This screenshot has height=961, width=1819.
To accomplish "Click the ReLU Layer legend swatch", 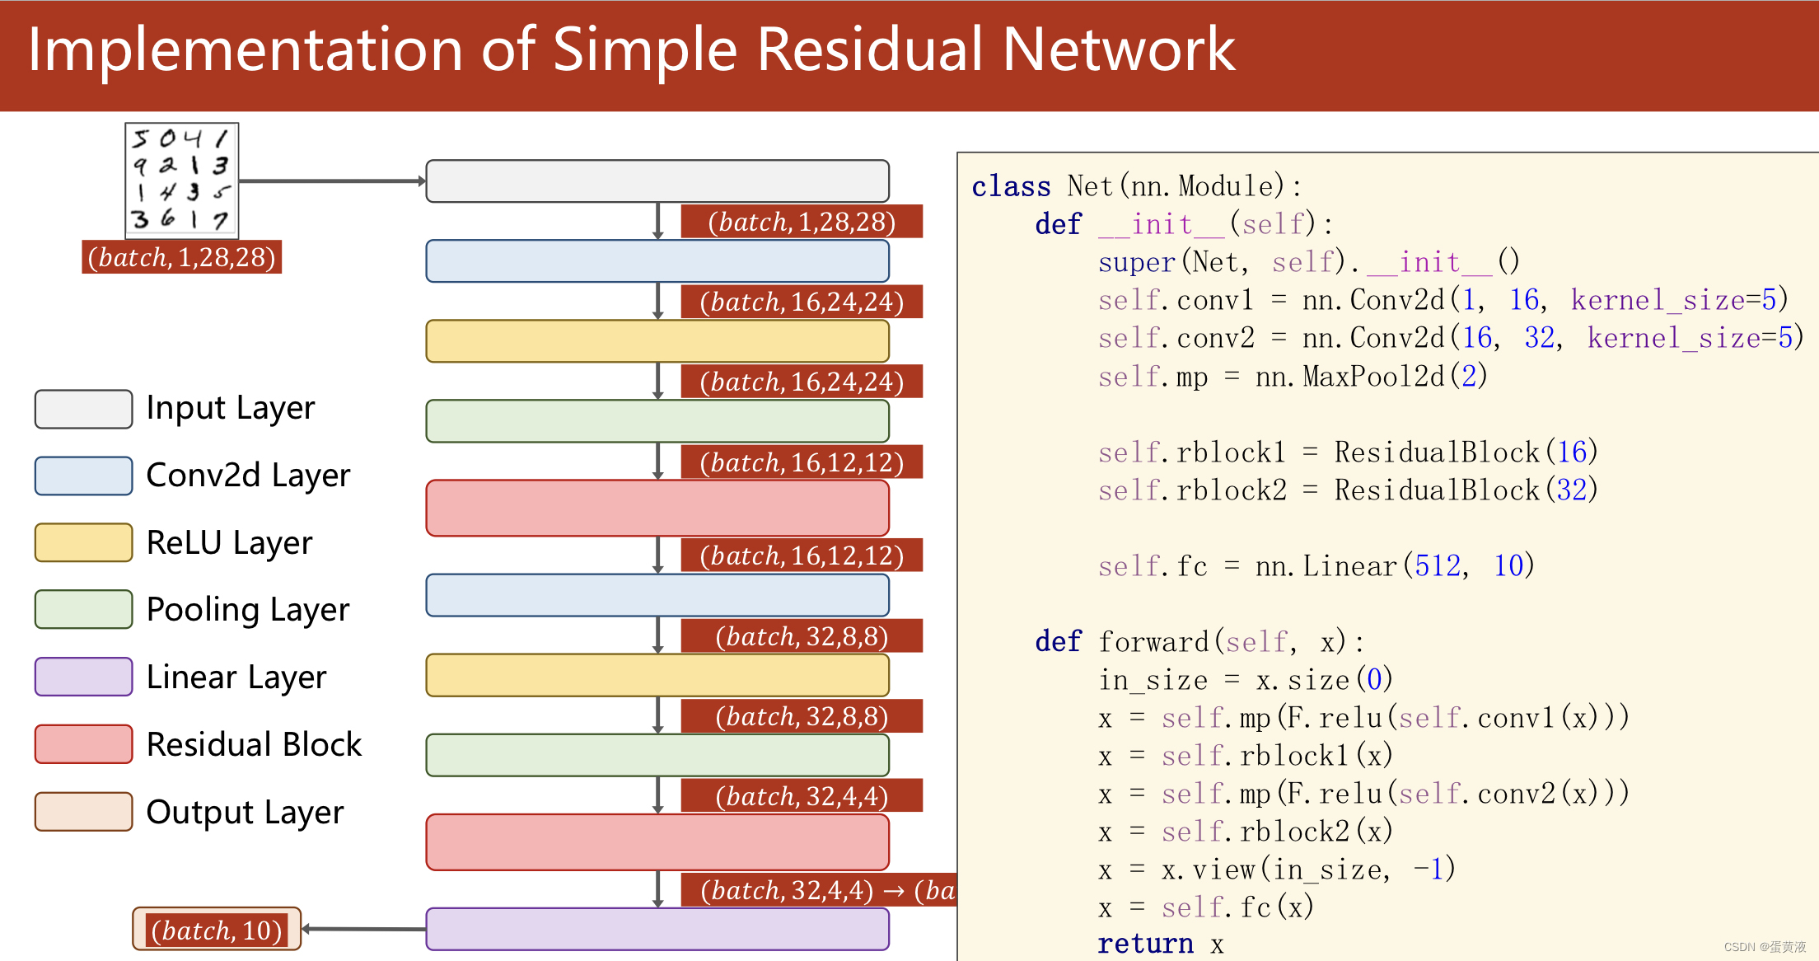I will [83, 542].
